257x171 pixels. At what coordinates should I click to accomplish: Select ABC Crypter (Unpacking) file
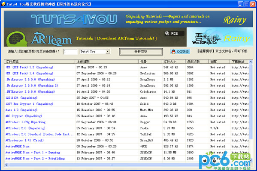(x=24, y=116)
